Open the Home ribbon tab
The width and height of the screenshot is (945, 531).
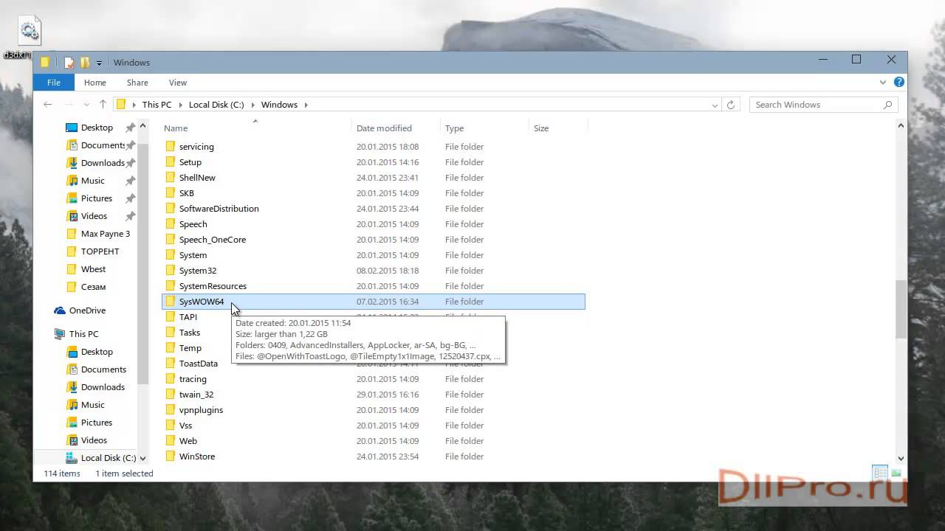coord(95,83)
